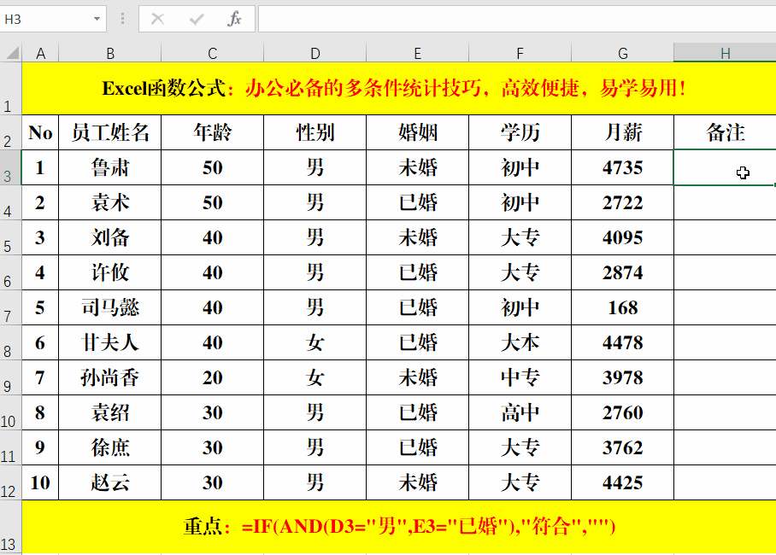Select the cell with name '袁术'

tap(110, 203)
